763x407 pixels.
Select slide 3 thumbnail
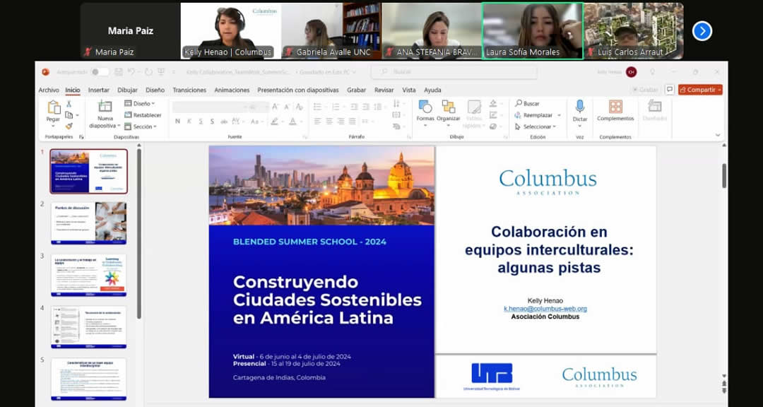(88, 275)
